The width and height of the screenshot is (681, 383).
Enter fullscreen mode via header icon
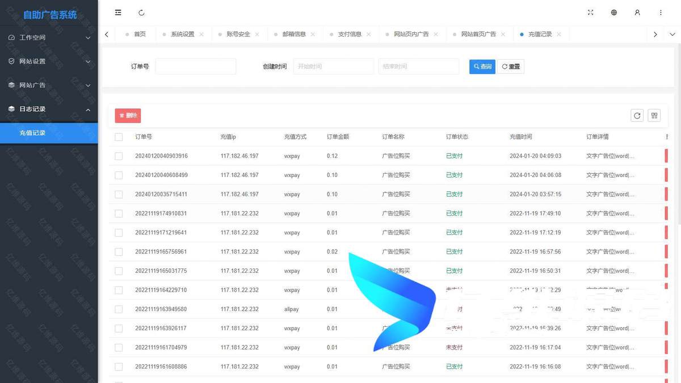[590, 12]
